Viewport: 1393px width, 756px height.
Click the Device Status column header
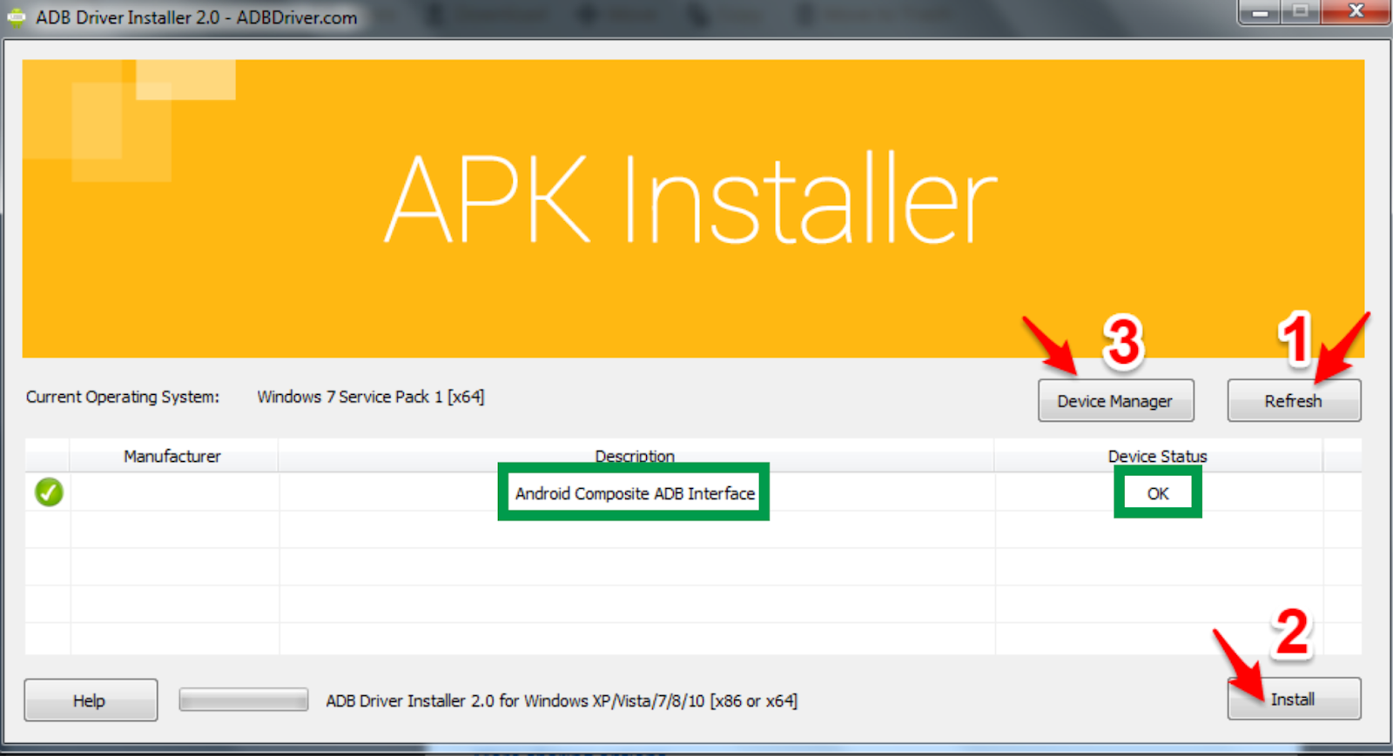point(1158,456)
